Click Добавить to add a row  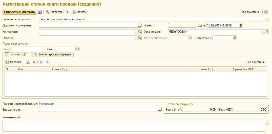pos(14,62)
